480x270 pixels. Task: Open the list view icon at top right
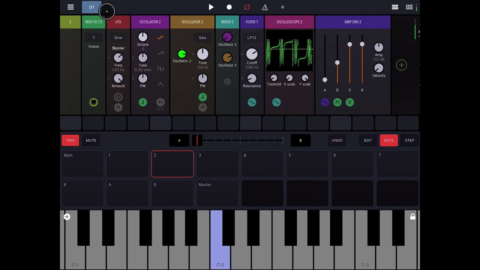pos(395,7)
